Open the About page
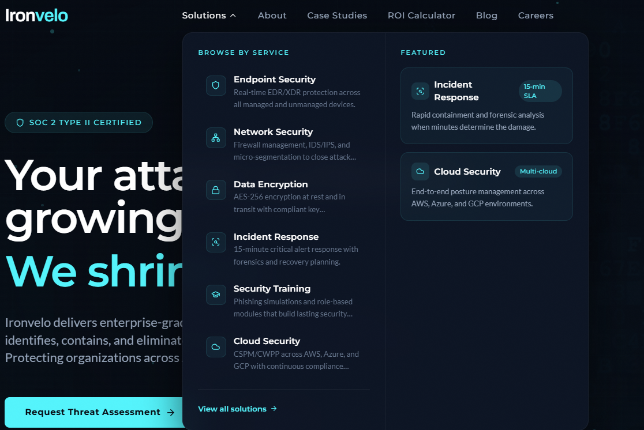644x430 pixels. pos(272,16)
